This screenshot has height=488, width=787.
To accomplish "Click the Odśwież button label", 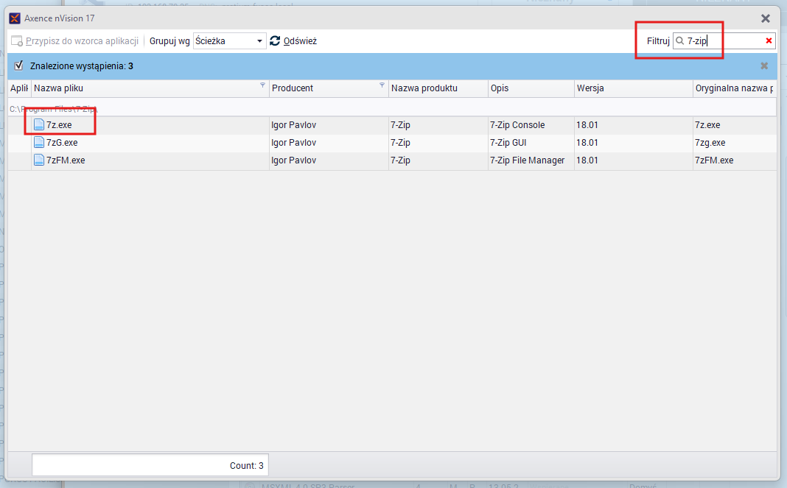I will coord(300,41).
